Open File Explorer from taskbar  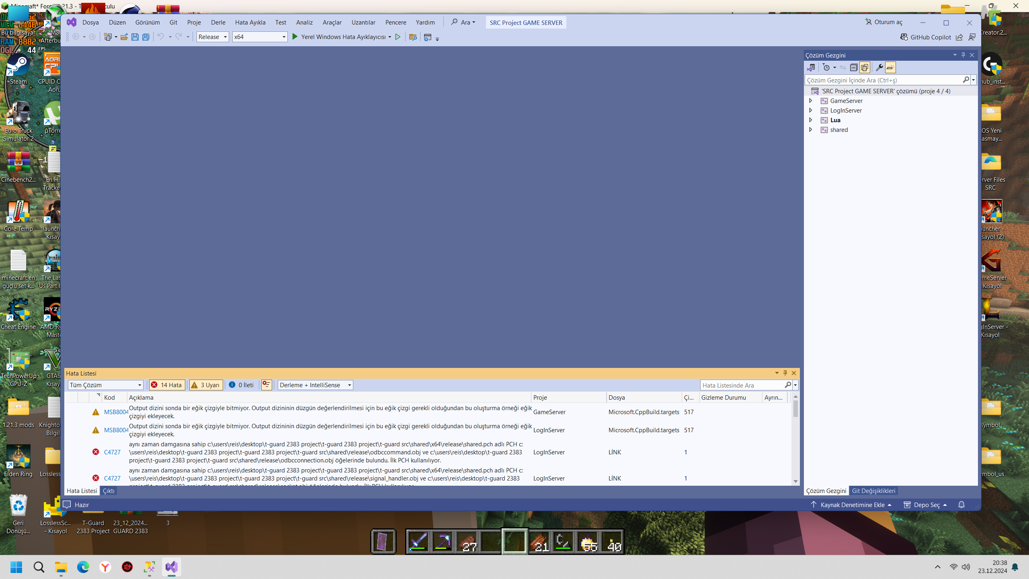61,567
